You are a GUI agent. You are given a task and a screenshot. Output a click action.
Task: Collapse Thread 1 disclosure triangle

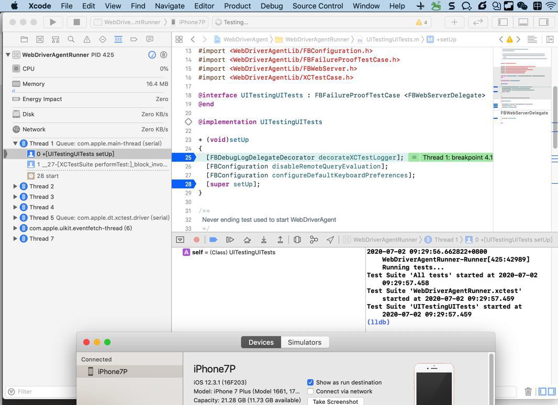point(15,143)
